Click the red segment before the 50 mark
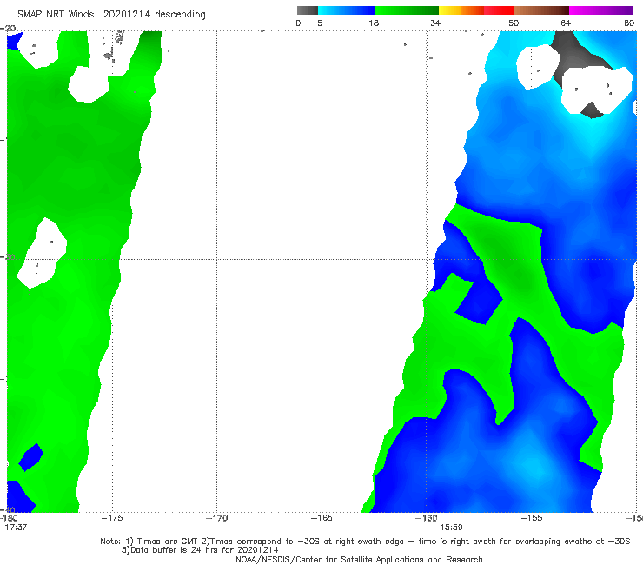Viewport: 643px width, 565px height. coord(499,10)
